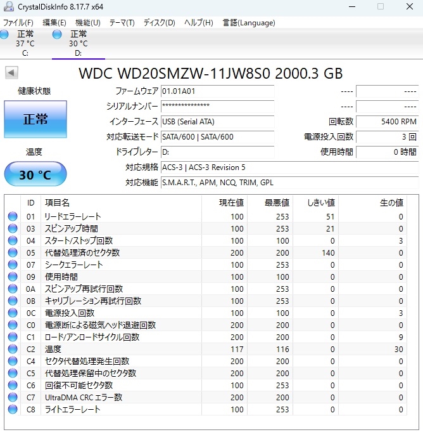Click status orb for row C4 セクタ代替処理発生回数
Screen dimensions: 423x432
pos(13,361)
